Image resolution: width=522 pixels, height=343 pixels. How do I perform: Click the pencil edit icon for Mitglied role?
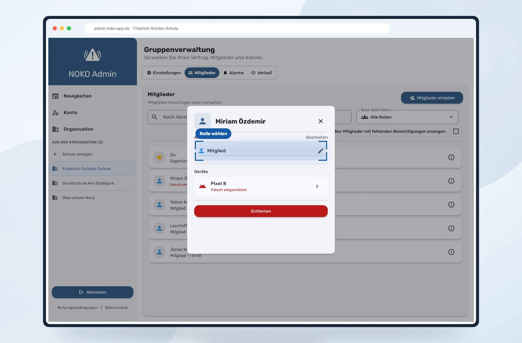(x=321, y=151)
